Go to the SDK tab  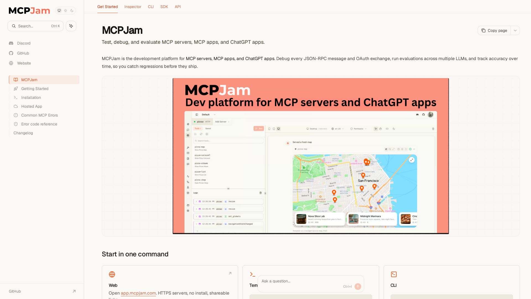point(164,7)
